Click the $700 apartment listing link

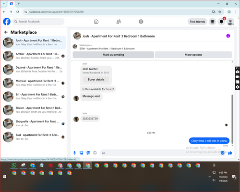point(107,48)
